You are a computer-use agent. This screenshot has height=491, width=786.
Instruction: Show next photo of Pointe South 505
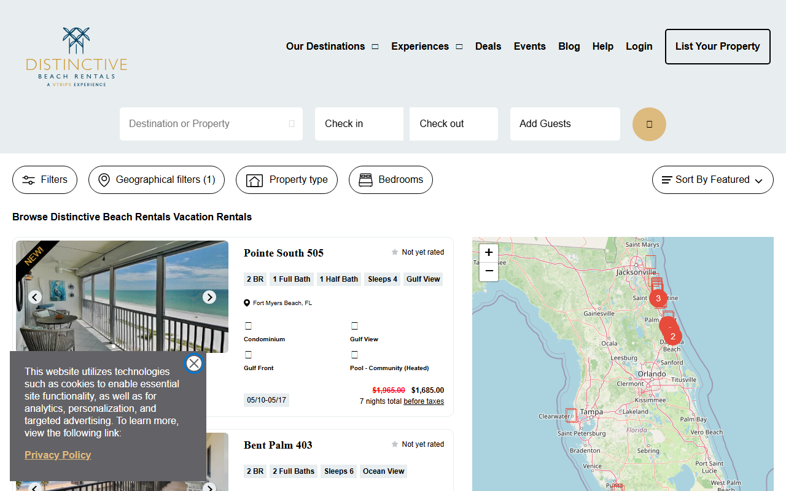(209, 297)
